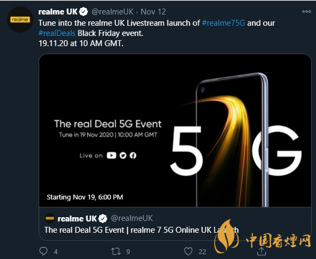Click the reply speech bubble icon
Viewport: 316px width, 259px height.
tap(43, 251)
